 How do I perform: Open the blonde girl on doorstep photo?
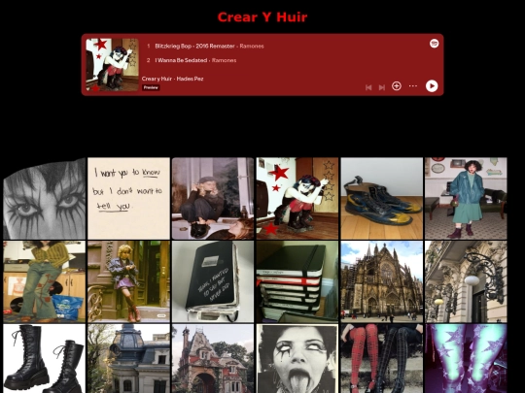click(128, 281)
